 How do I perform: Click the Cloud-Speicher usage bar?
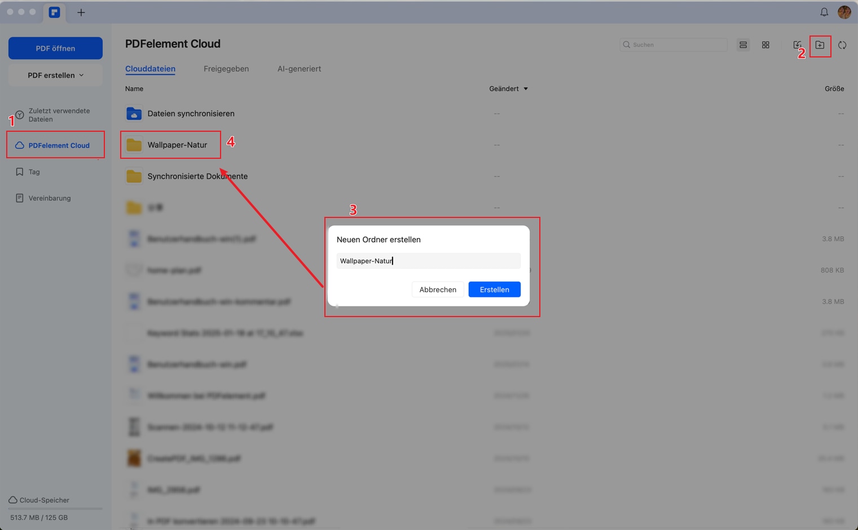pos(55,509)
